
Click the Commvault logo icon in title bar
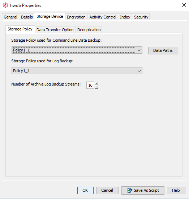(x=5, y=5)
